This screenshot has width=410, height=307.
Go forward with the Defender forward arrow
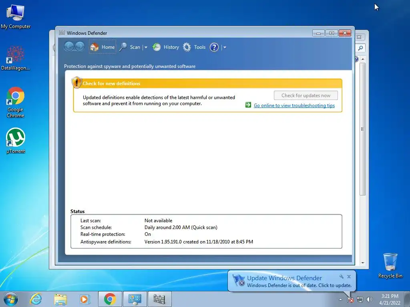coord(80,47)
